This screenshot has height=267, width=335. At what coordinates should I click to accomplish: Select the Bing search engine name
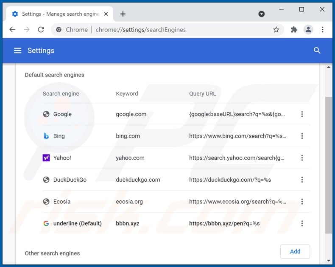pyautogui.click(x=59, y=136)
